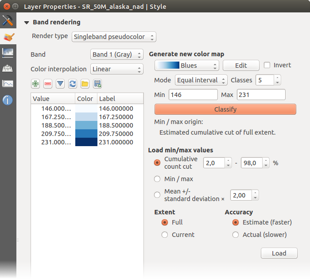Select the Min / max radio option

point(157,179)
